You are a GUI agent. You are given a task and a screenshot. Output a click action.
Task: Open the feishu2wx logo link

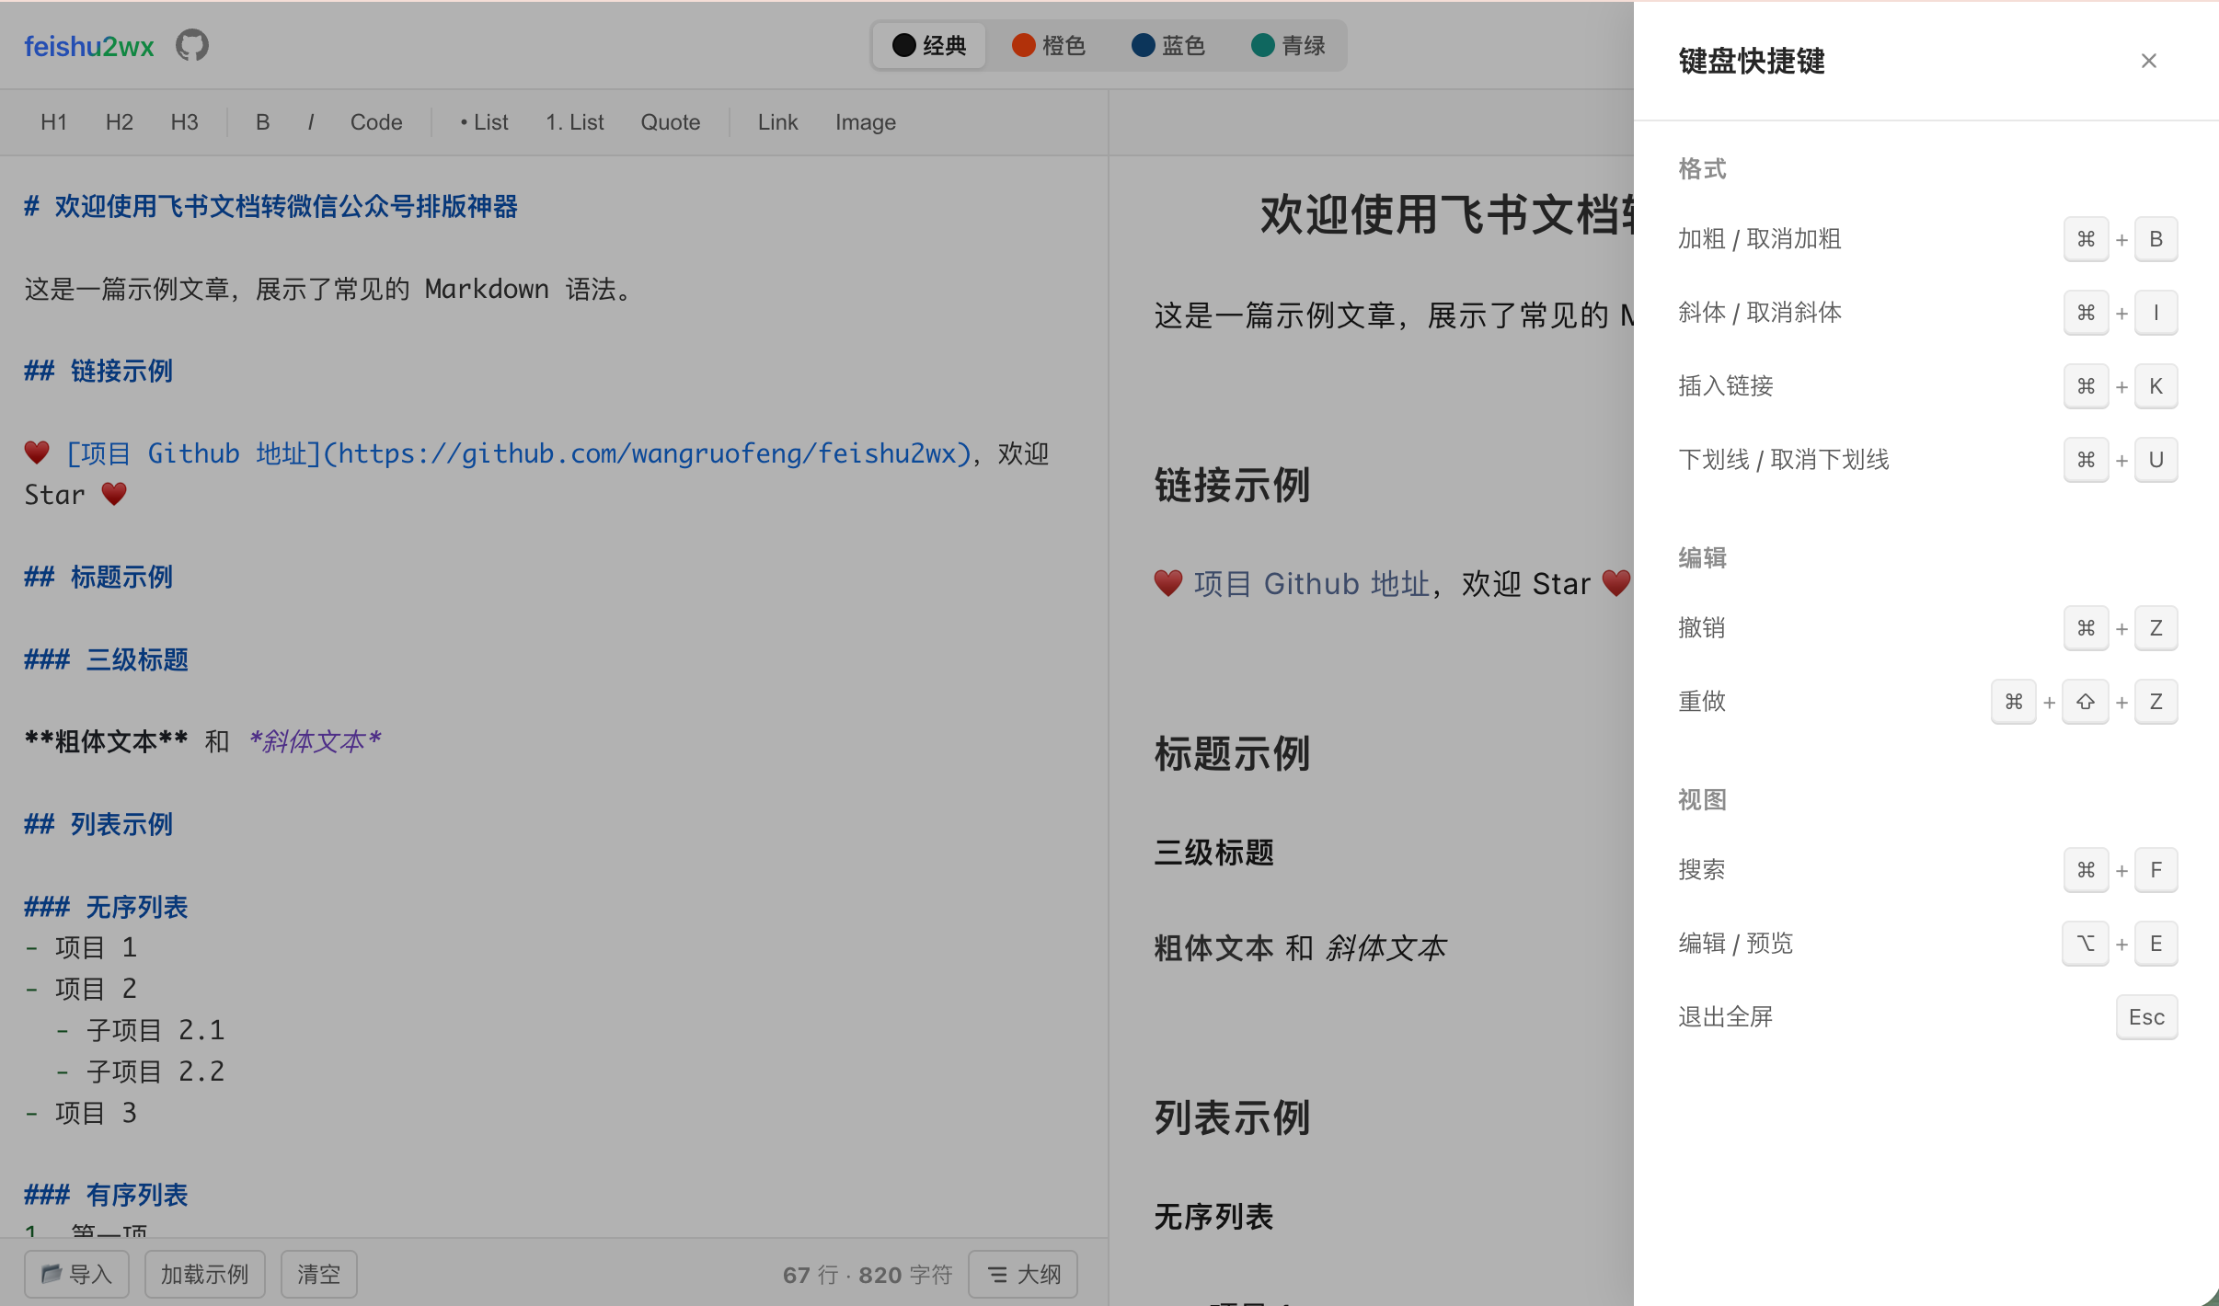(89, 46)
